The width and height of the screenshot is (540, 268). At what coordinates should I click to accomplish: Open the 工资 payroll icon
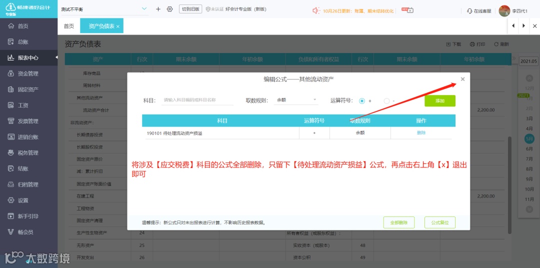[x=11, y=105]
